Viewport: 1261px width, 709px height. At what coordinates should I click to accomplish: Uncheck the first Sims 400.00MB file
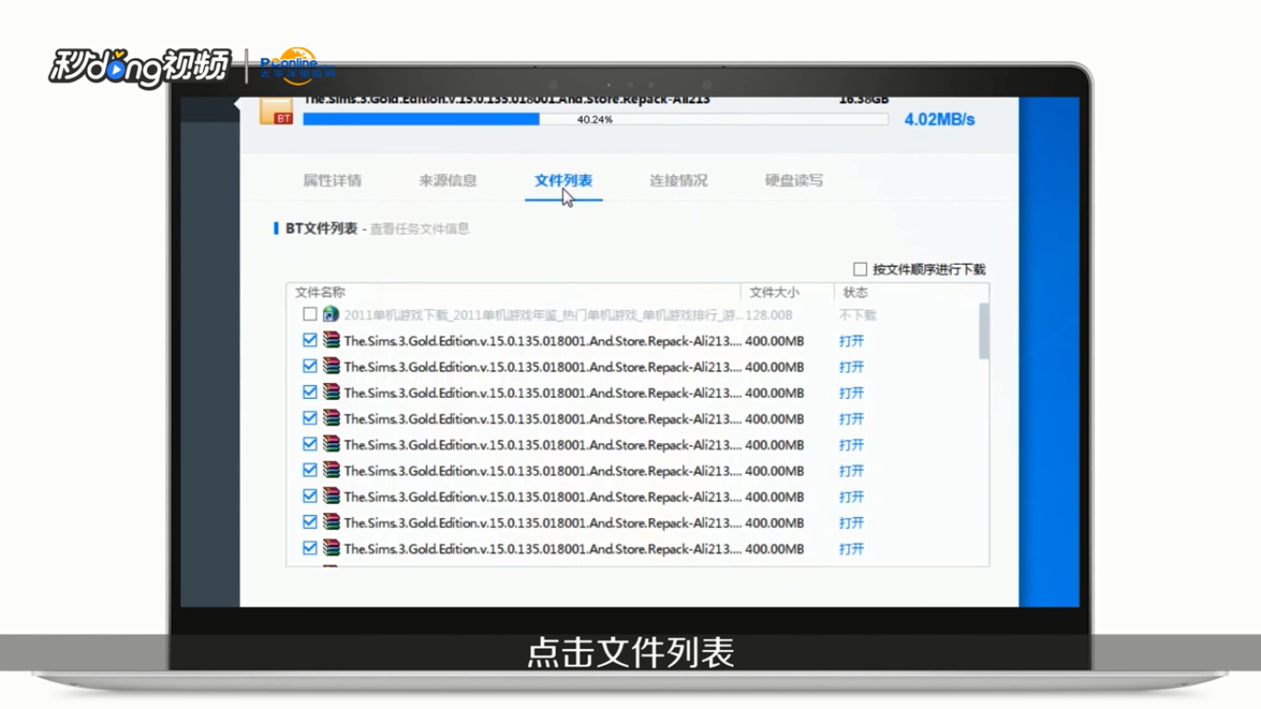pyautogui.click(x=310, y=340)
